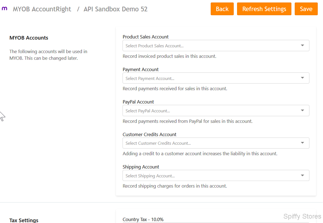
Task: Click the MYOB logo icon
Action: coord(4,9)
